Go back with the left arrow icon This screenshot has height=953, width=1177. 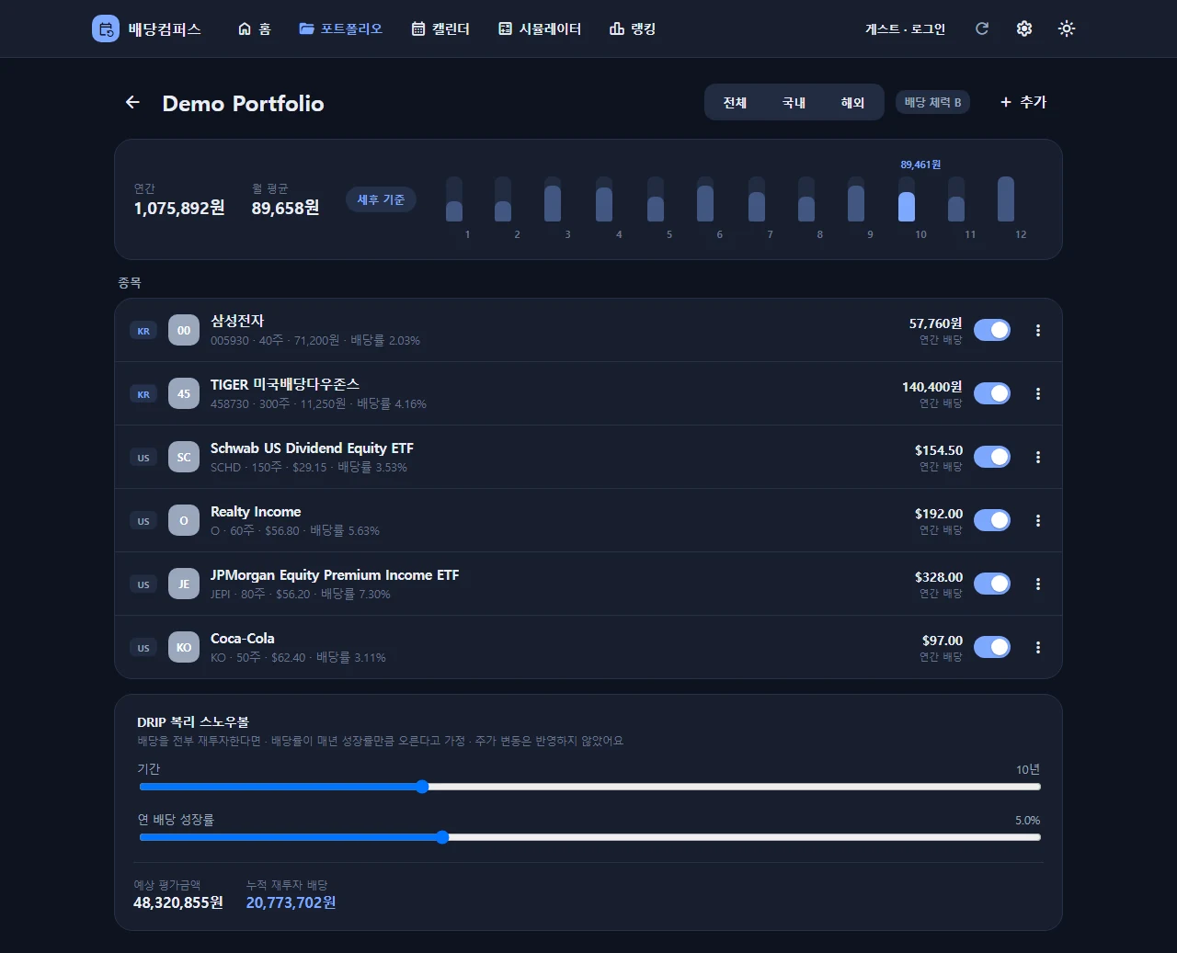tap(132, 102)
